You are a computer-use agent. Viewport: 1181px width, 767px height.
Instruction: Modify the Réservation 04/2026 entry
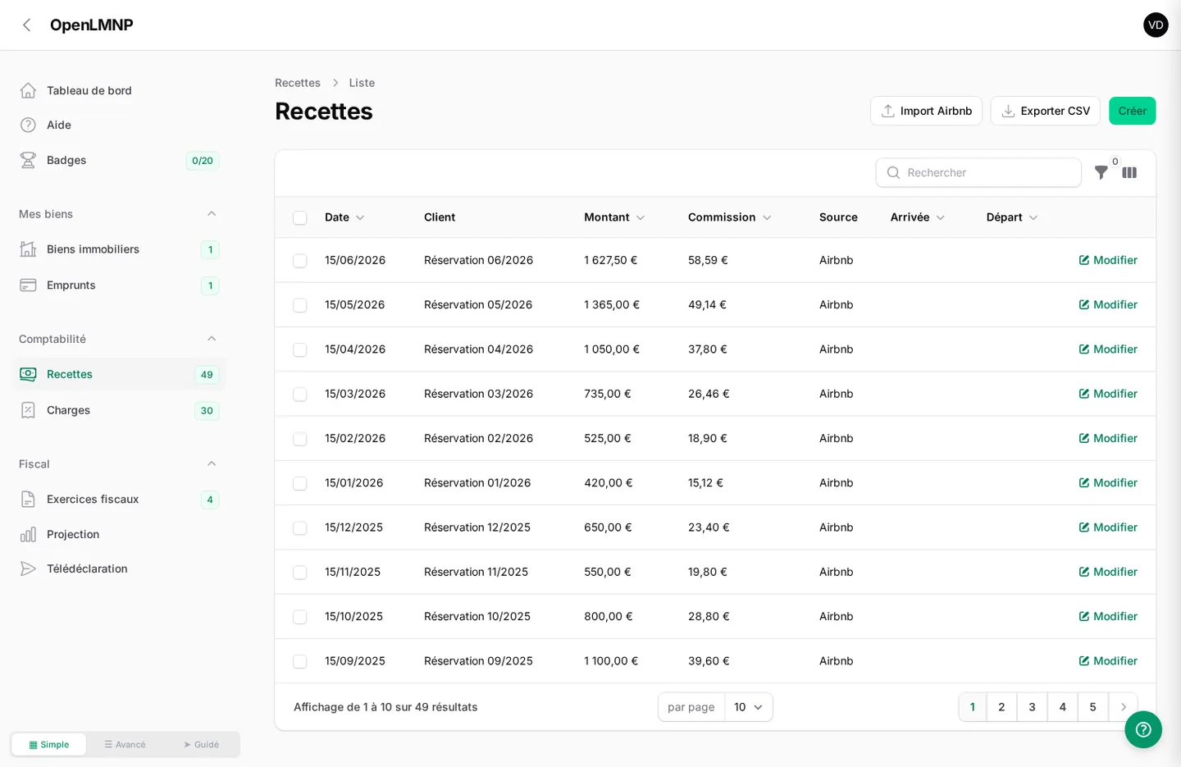[1108, 349]
